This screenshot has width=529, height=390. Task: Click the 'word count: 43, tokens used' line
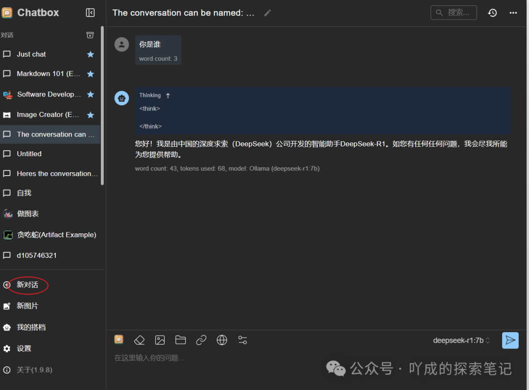(x=227, y=168)
